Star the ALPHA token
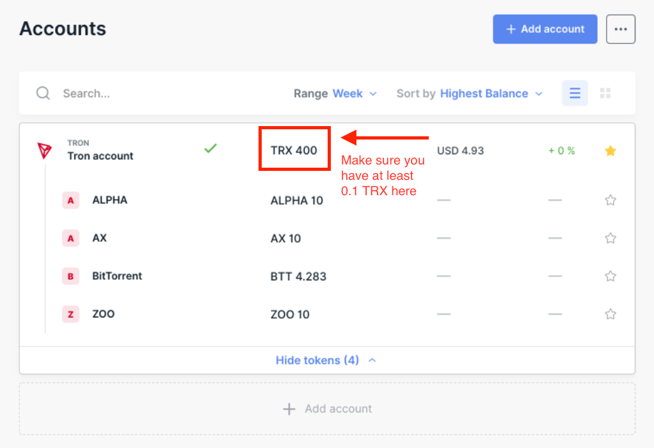Viewport: 654px width, 448px height. 610,200
